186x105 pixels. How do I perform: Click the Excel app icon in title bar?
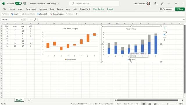coord(3,3)
